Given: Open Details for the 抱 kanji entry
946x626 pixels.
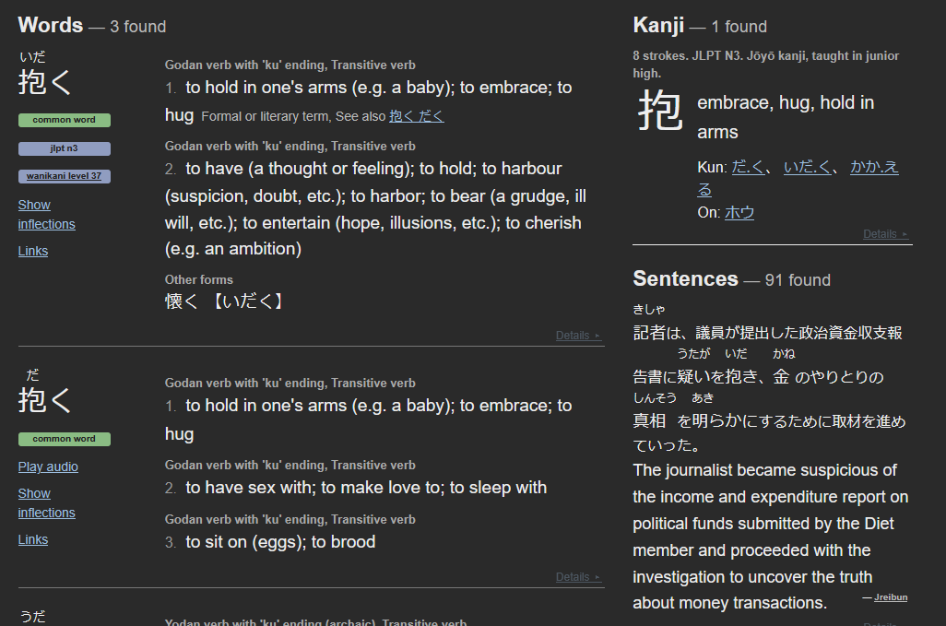Looking at the screenshot, I should (885, 234).
